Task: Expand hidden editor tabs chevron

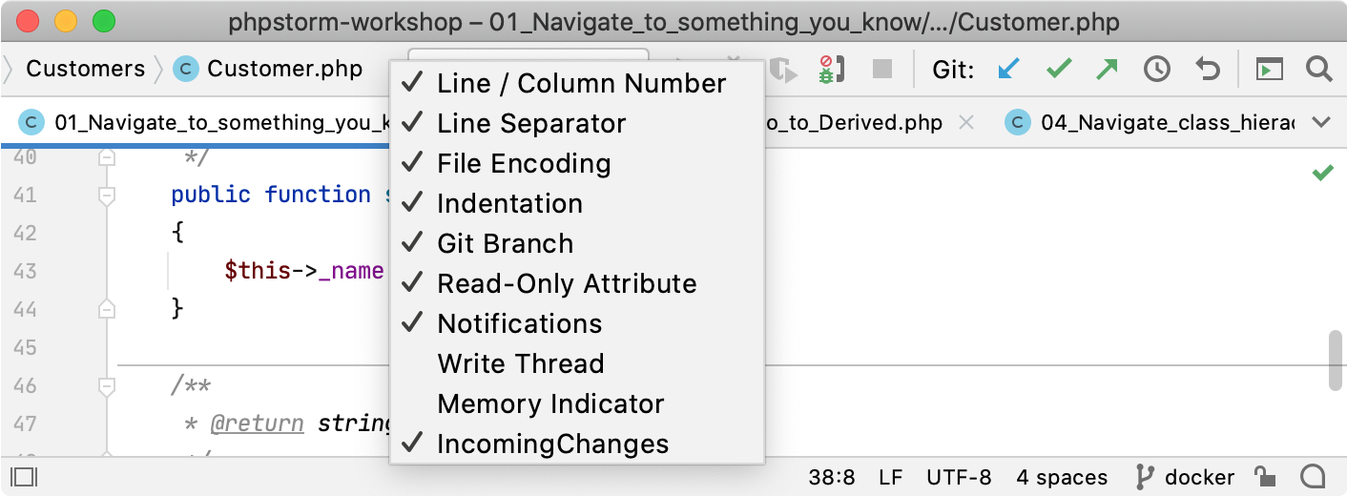Action: coord(1321,123)
